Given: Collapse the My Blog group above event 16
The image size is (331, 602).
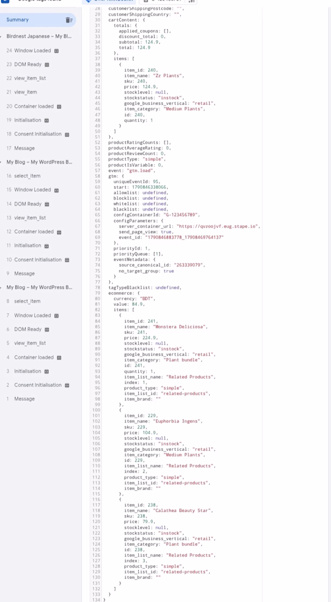Looking at the screenshot, I should (x=1, y=162).
